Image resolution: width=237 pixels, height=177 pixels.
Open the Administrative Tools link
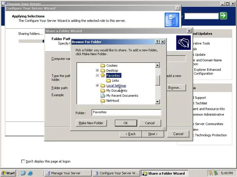pyautogui.click(x=201, y=43)
